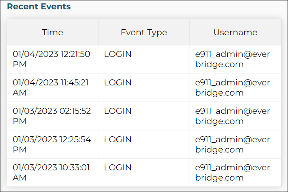Select the 01/04/2023 12:21:50 PM time cell
288x192 pixels.
51,59
